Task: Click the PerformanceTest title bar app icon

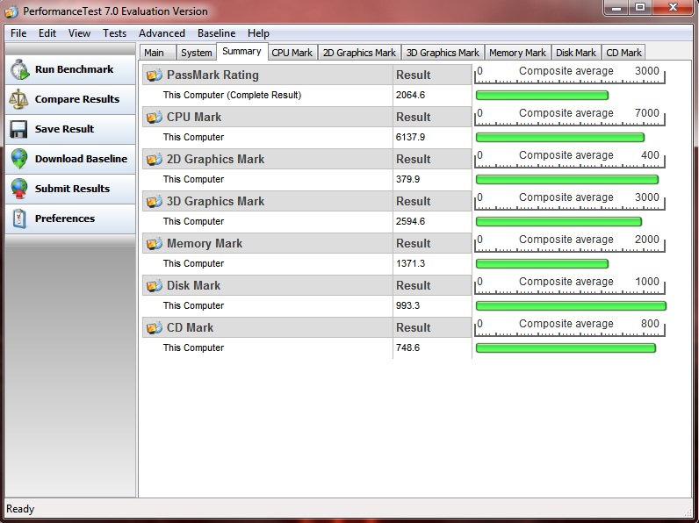Action: pos(11,11)
